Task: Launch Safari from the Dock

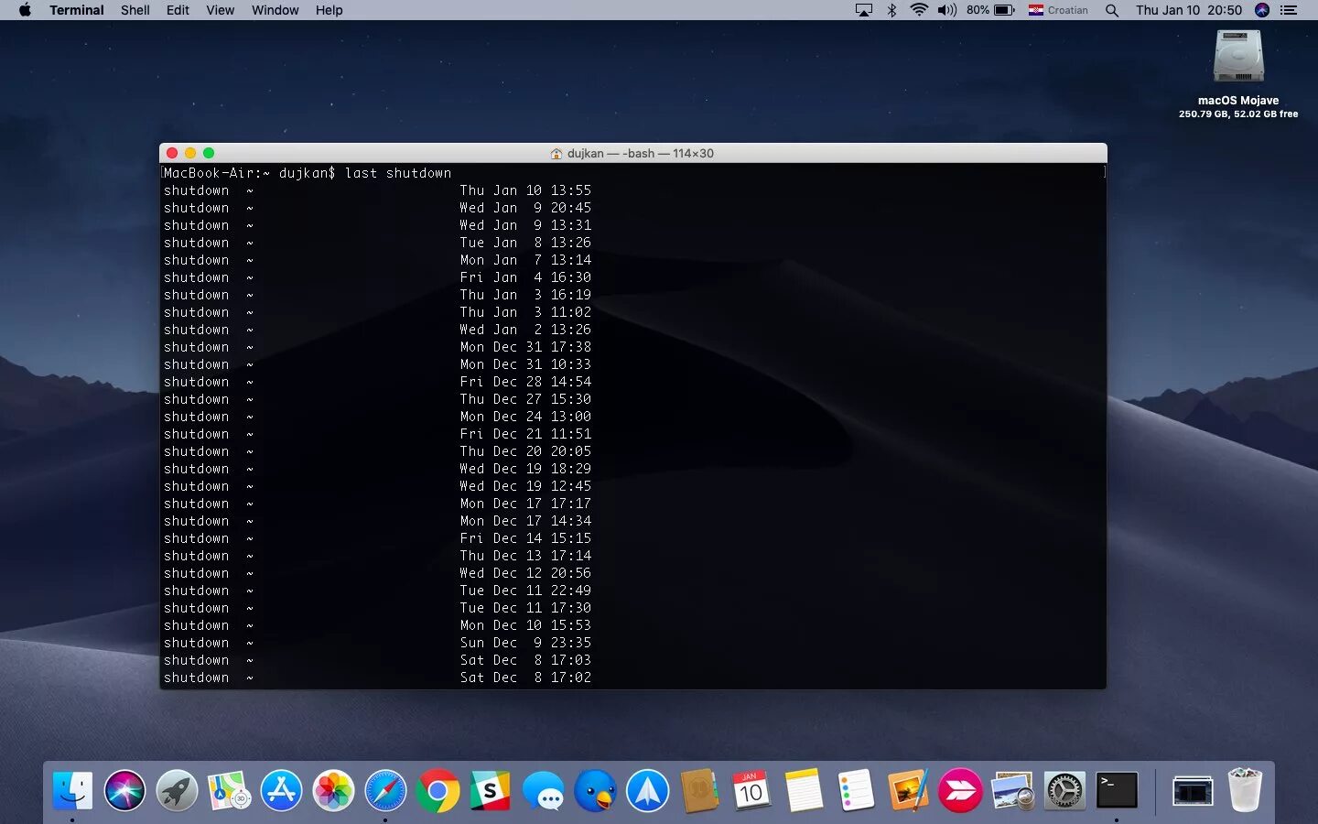Action: [385, 790]
